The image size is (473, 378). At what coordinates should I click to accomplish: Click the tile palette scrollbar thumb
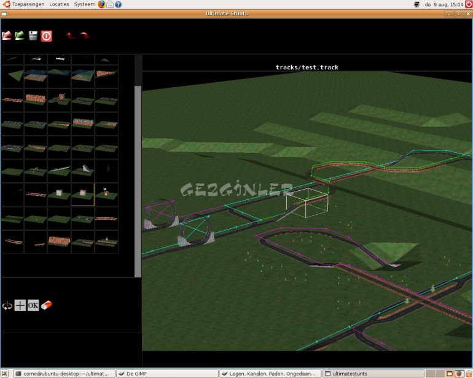pos(138,181)
